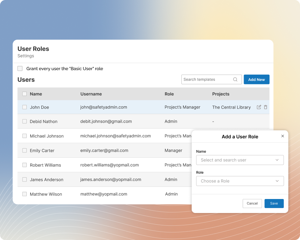Click the name John Doe

click(39, 107)
